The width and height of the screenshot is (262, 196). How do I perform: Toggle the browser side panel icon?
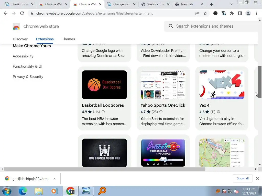tap(240, 13)
